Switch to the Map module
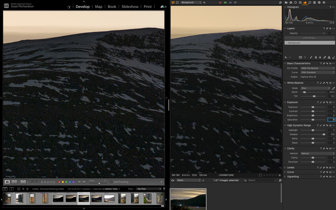This screenshot has width=336, height=210. (98, 6)
